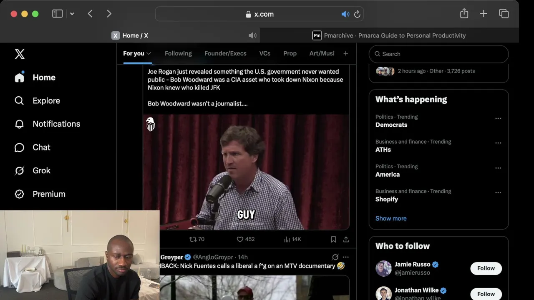Click the Explore label in navigation
The width and height of the screenshot is (534, 300).
pos(46,101)
